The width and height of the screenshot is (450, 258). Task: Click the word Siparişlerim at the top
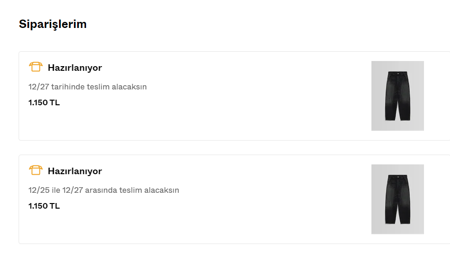click(53, 24)
